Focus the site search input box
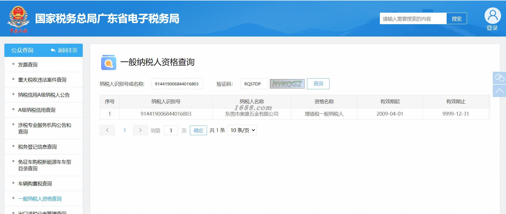The image size is (506, 214). (413, 19)
